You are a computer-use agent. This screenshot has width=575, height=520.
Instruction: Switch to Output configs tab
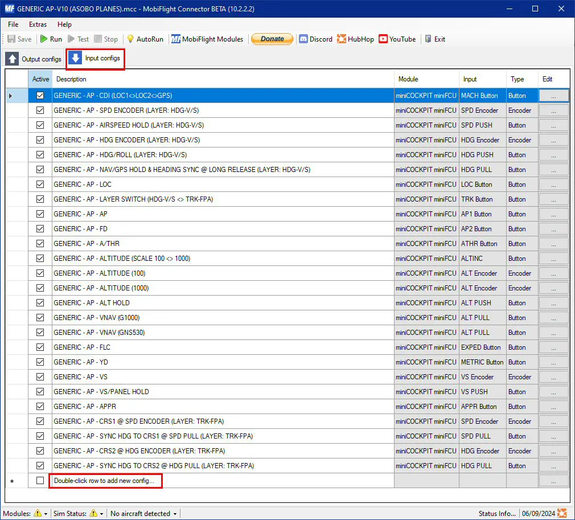[x=34, y=59]
